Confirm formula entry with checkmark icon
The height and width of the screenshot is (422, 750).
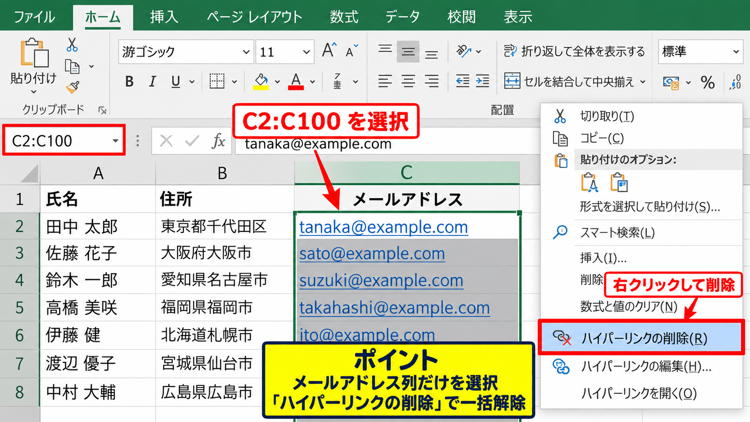click(x=192, y=141)
